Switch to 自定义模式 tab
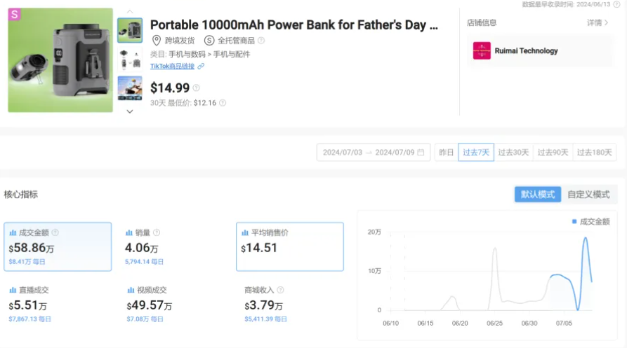Viewport: 627px width, 348px height. coord(588,194)
